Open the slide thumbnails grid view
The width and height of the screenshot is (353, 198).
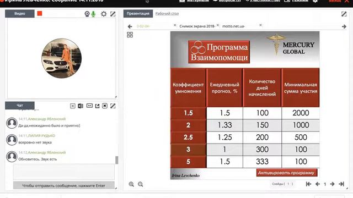click(x=130, y=35)
